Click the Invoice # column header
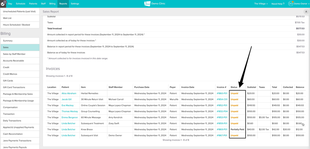The width and height of the screenshot is (310, 149). (221, 87)
